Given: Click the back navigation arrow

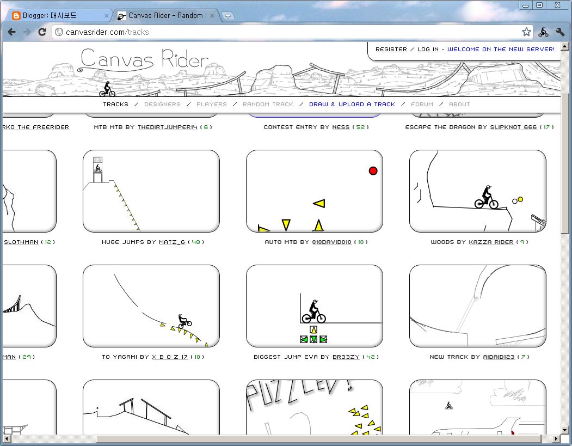Looking at the screenshot, I should [x=12, y=32].
